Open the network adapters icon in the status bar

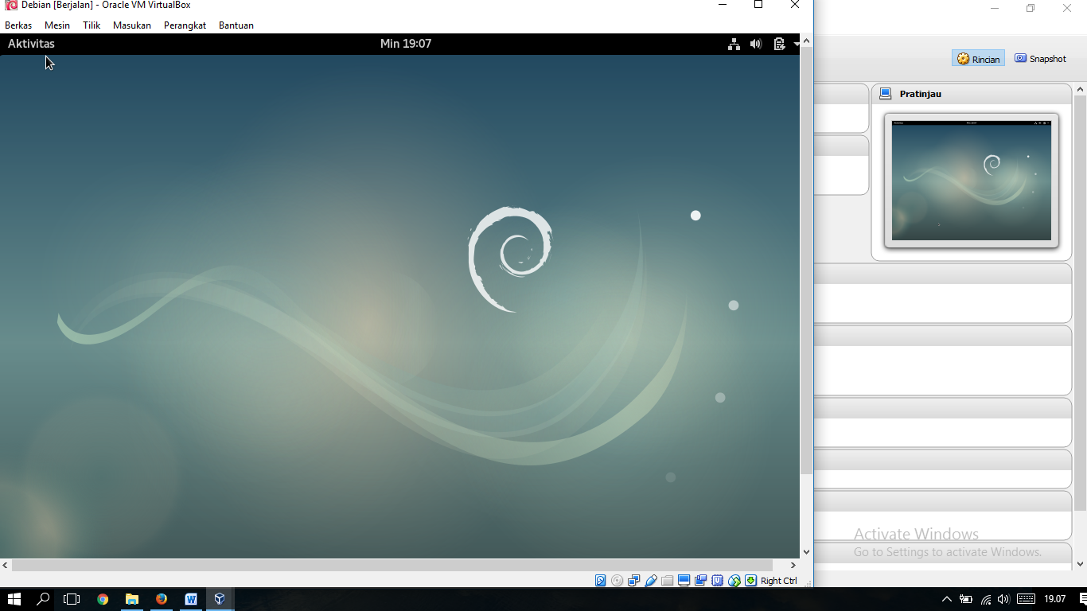[x=633, y=580]
